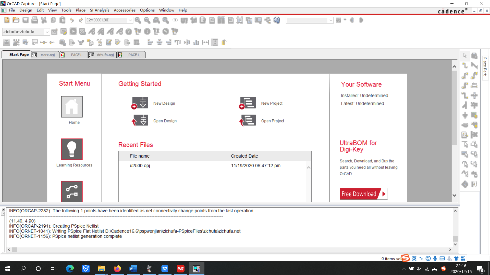
Task: Open Microsoft Edge from the taskbar
Action: tap(70, 269)
